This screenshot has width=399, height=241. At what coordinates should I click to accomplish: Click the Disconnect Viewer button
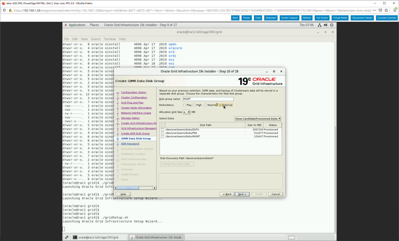coord(362,18)
